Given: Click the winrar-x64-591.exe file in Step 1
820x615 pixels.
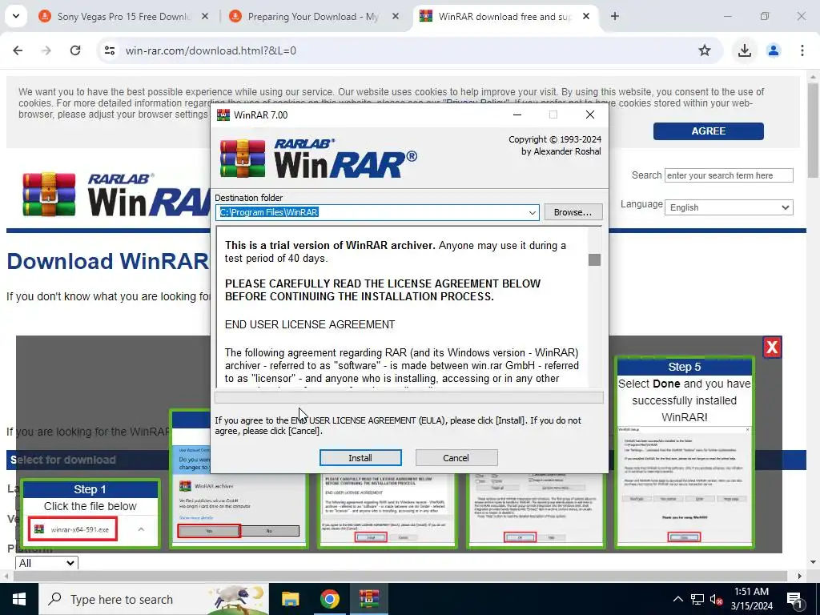Looking at the screenshot, I should click(73, 529).
